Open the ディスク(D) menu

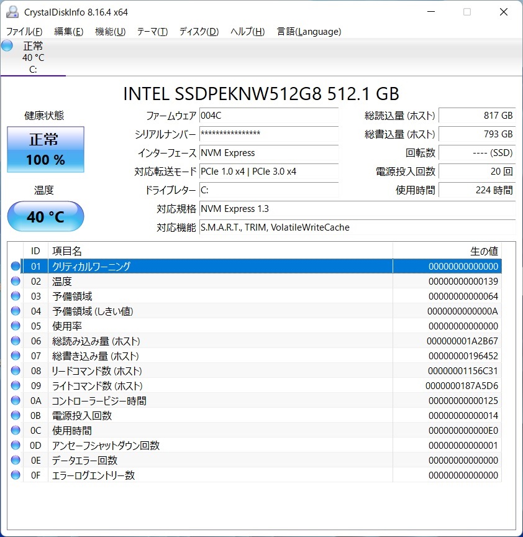coord(199,32)
